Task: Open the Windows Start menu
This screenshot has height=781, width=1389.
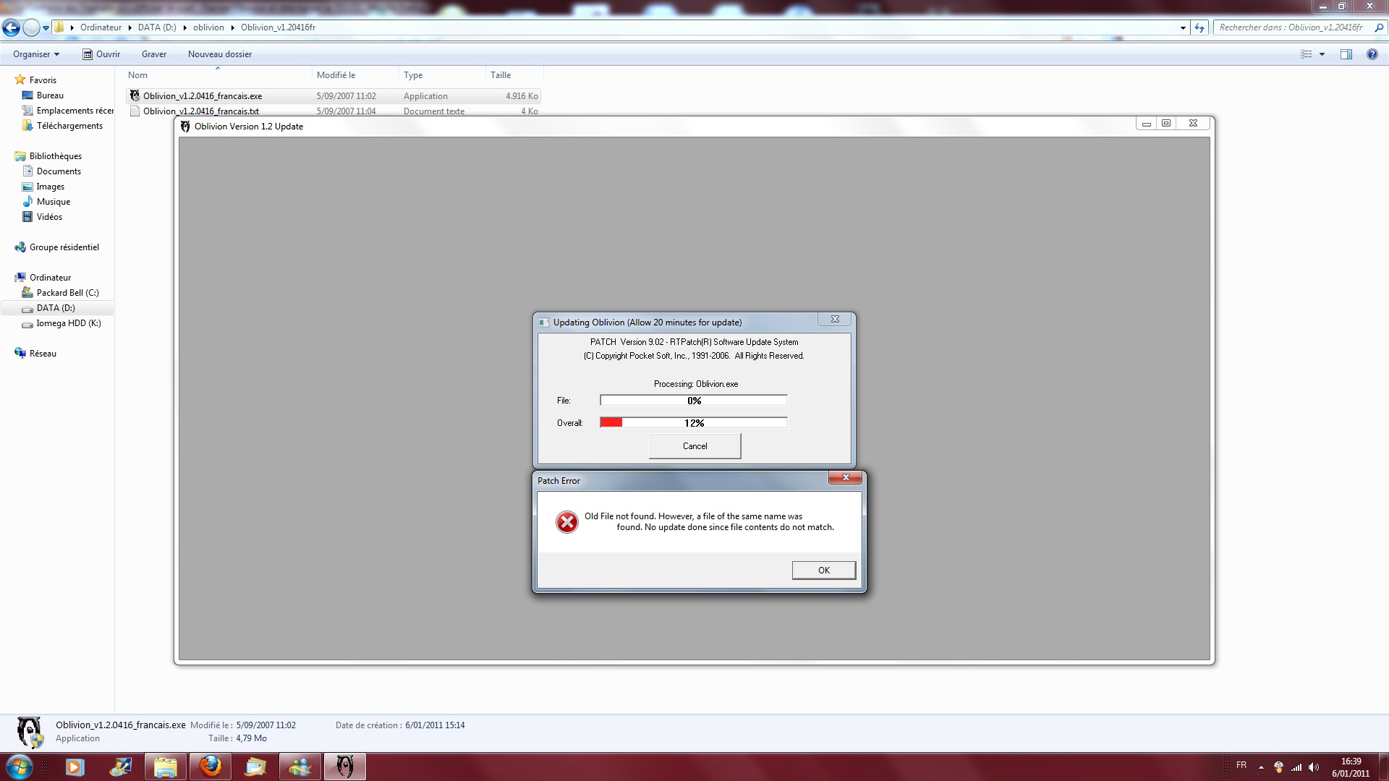Action: (20, 767)
